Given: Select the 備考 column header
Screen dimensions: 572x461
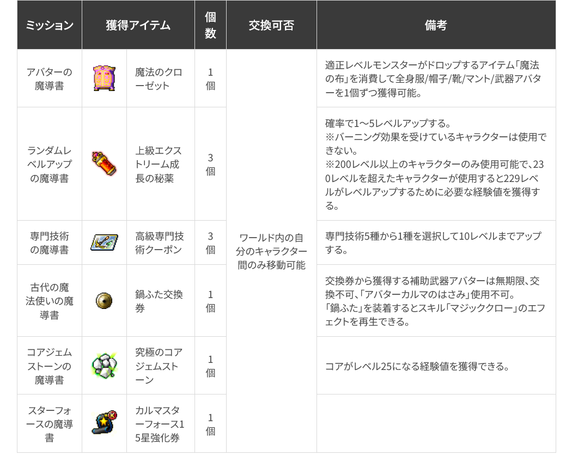Looking at the screenshot, I should [x=436, y=25].
